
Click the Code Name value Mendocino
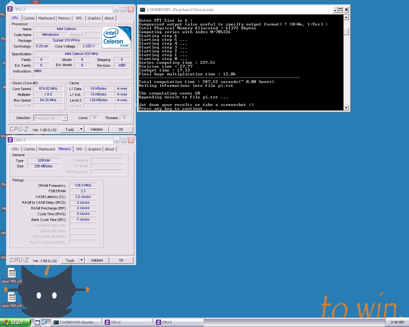pyautogui.click(x=50, y=34)
